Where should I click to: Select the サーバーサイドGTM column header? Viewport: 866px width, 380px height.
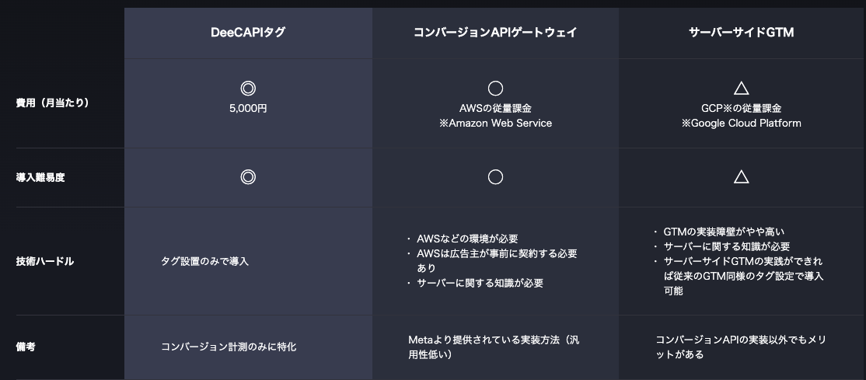[x=741, y=33]
